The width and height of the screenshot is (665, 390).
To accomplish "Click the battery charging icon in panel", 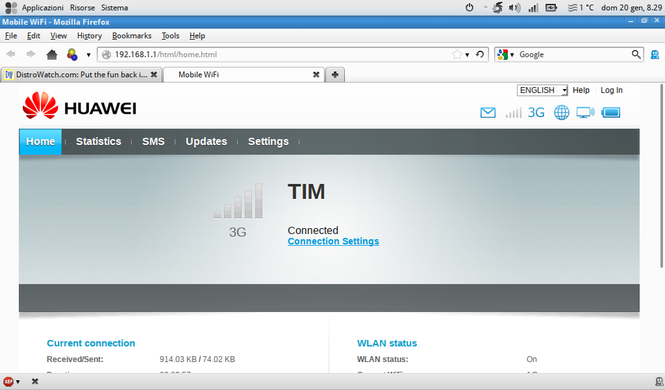I will point(551,8).
